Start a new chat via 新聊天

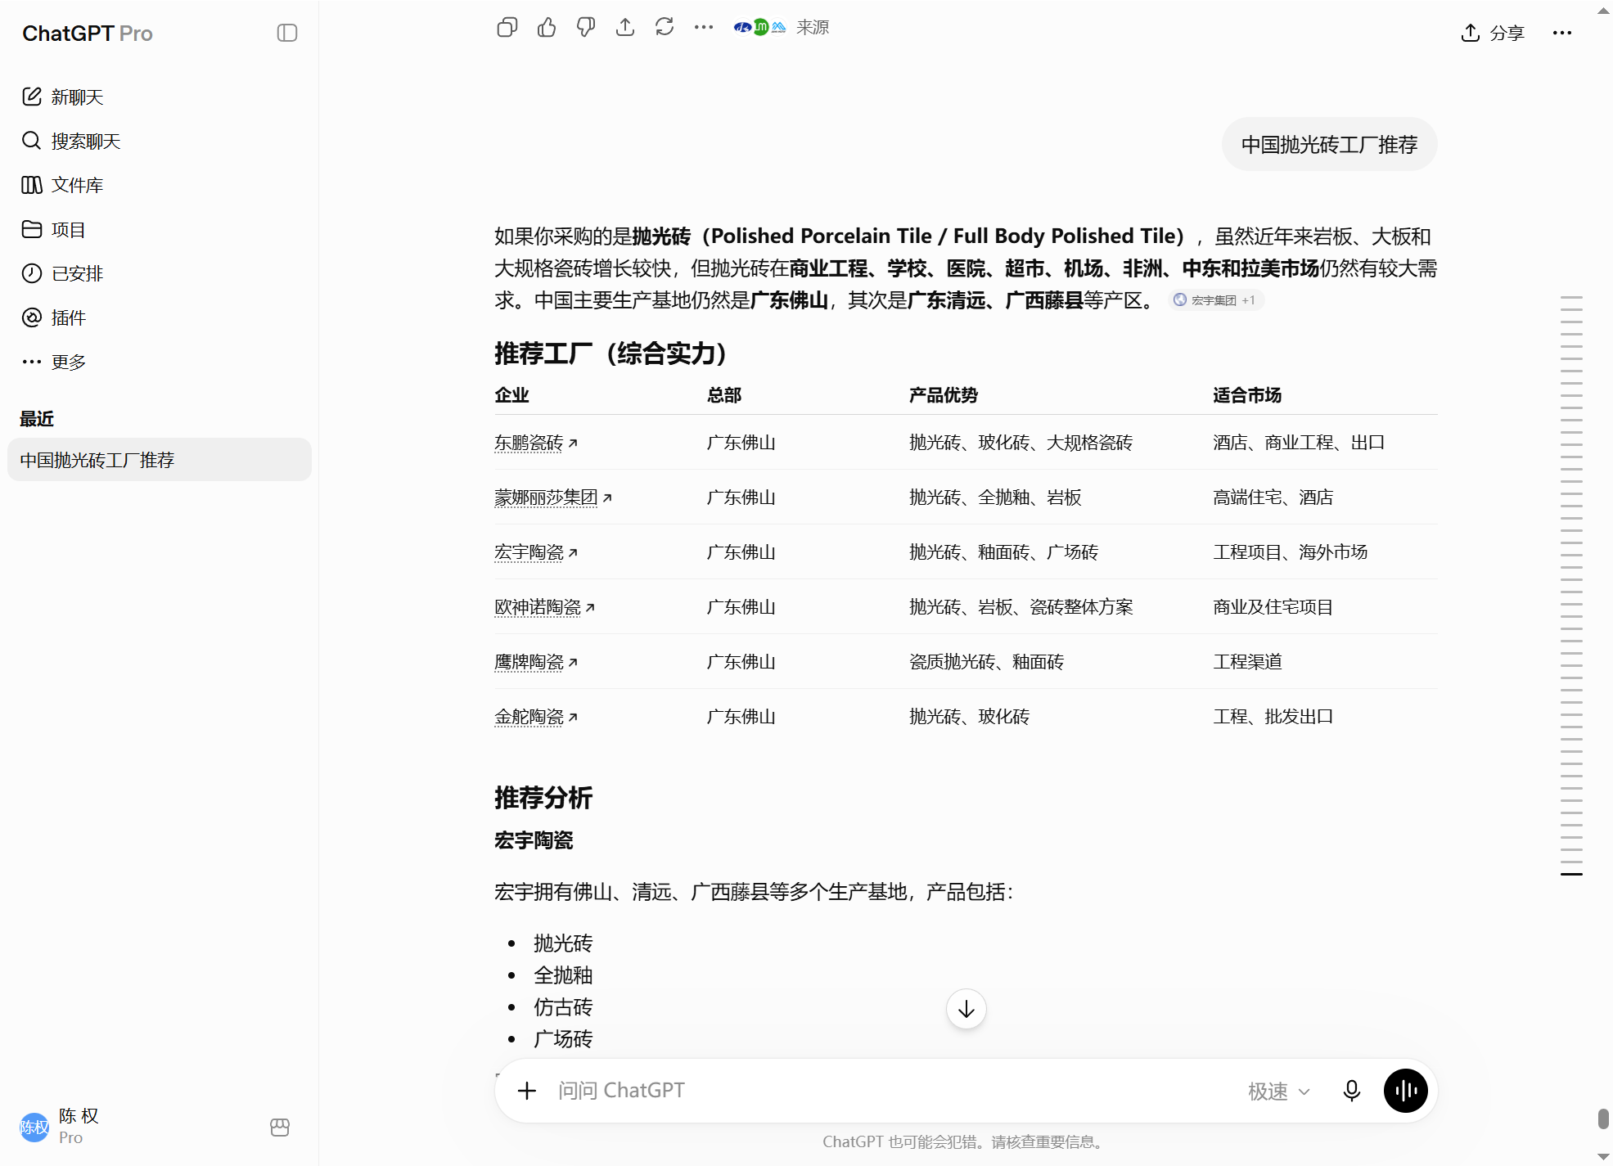(160, 97)
